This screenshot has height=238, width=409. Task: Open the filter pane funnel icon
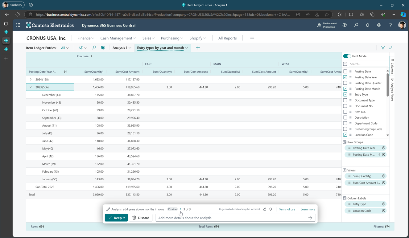click(383, 48)
